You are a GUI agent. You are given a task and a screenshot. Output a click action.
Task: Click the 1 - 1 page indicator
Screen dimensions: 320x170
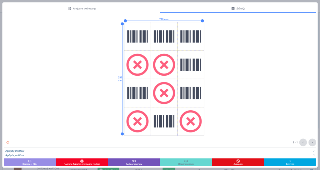295,142
